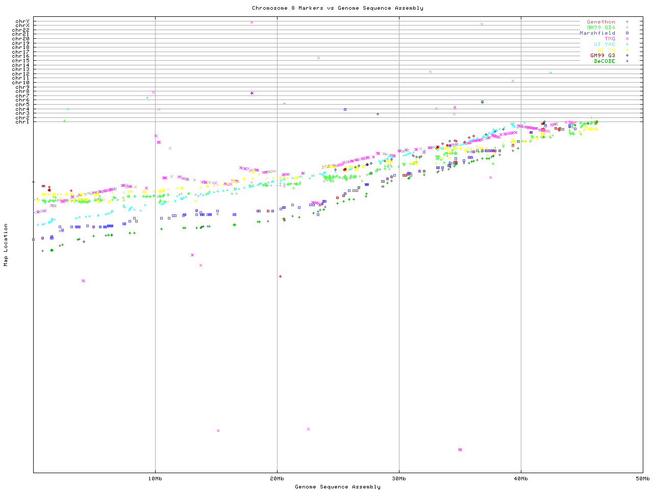
Task: Click the 50Mb x-axis tick label
Action: [x=642, y=479]
